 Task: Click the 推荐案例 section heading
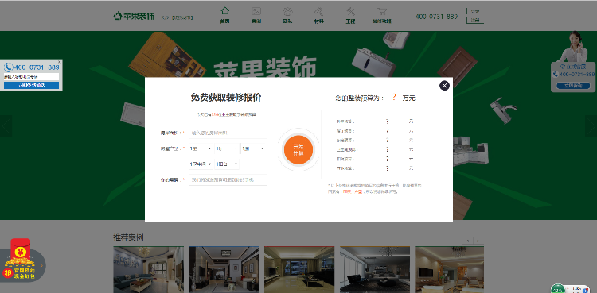tap(128, 237)
